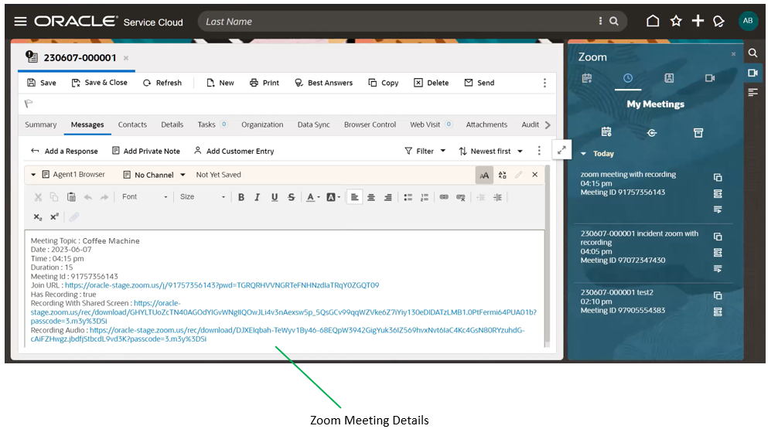Viewport: 778px width, 436px height.
Task: Open the AB user avatar menu
Action: (x=748, y=21)
